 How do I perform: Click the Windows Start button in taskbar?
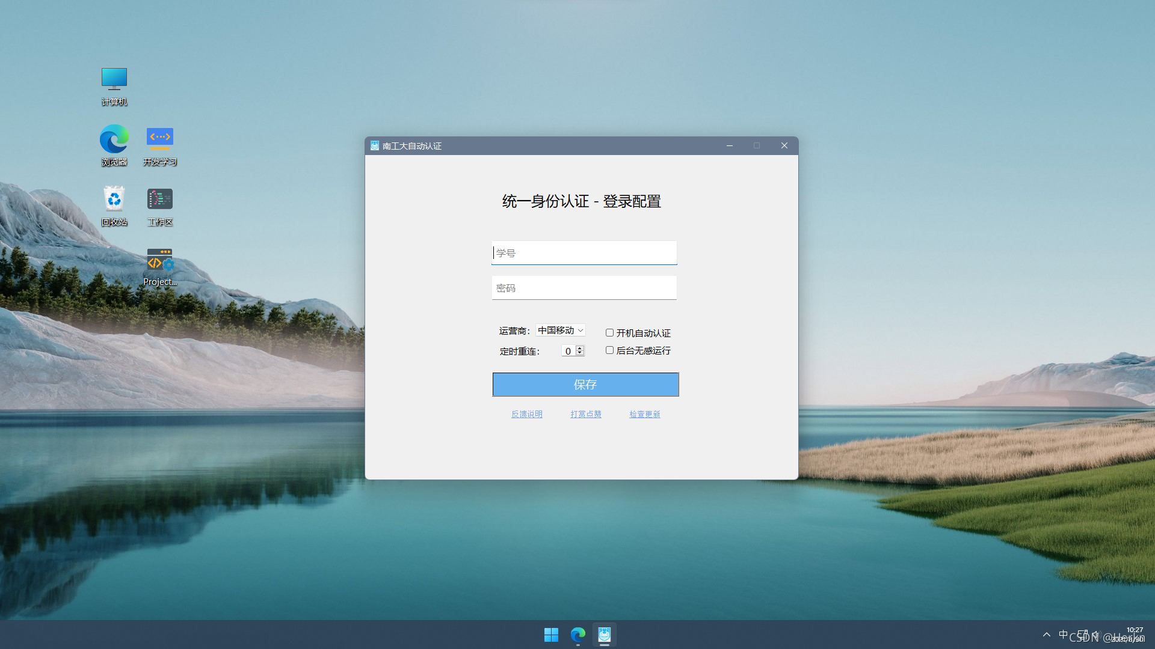click(551, 635)
